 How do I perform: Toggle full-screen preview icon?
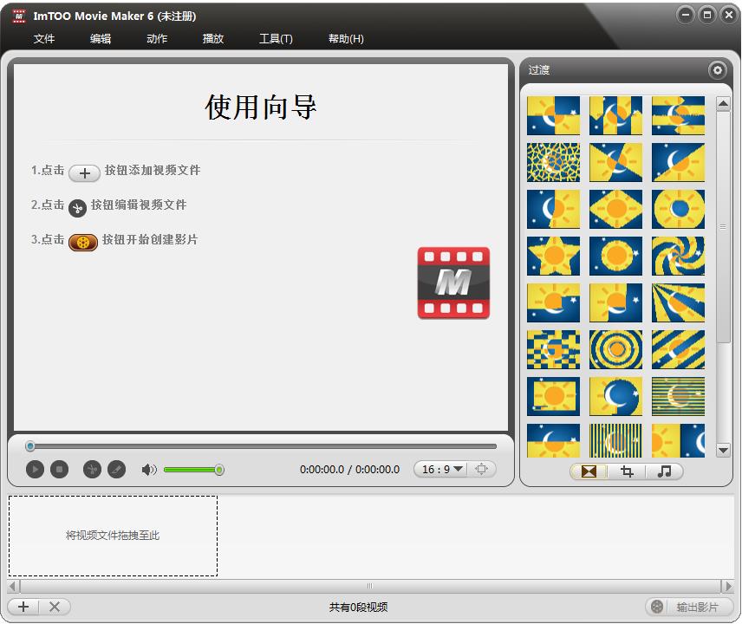click(x=482, y=469)
